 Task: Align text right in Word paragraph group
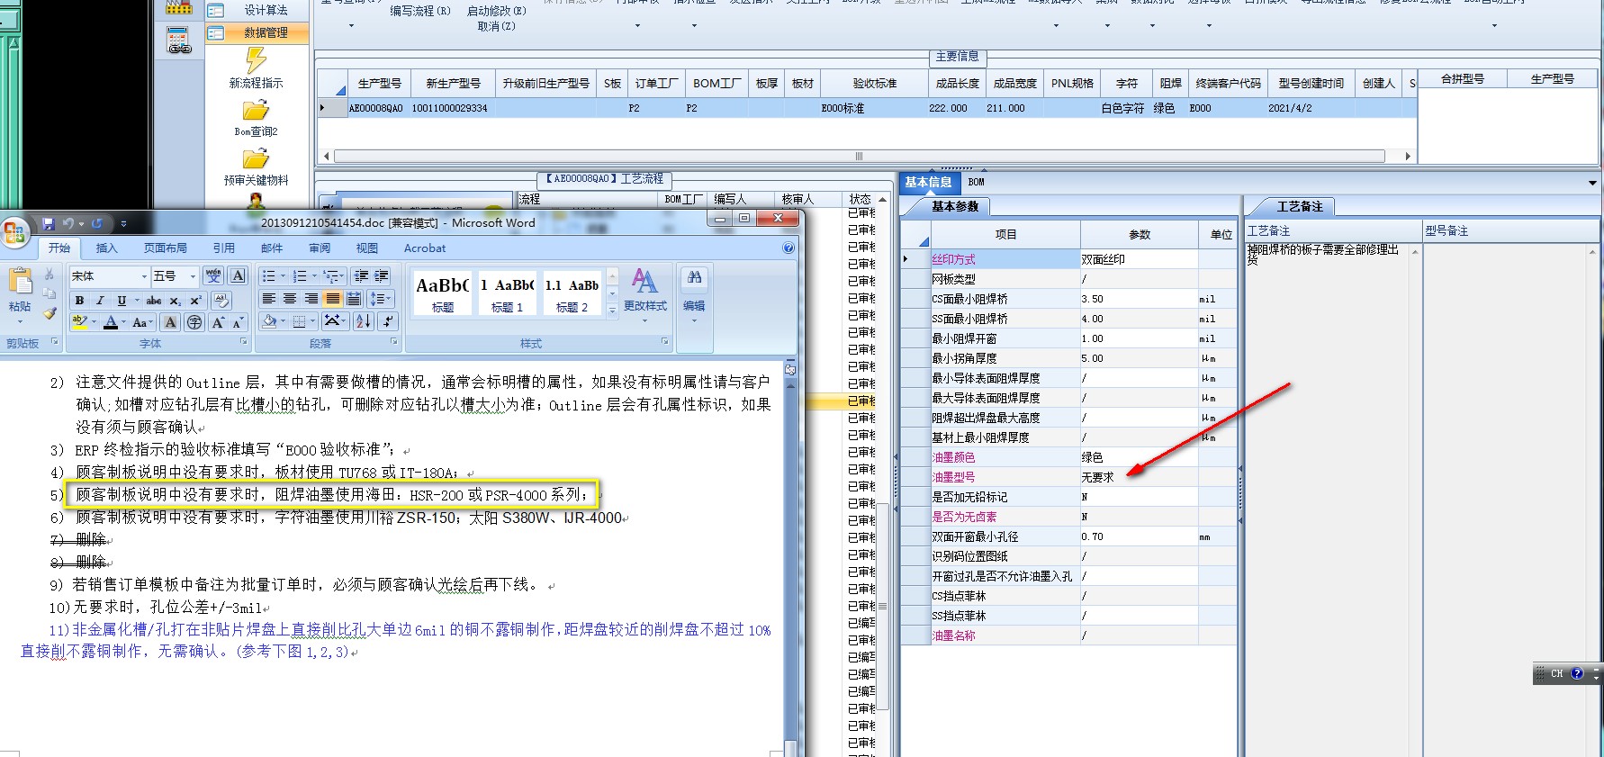point(311,299)
